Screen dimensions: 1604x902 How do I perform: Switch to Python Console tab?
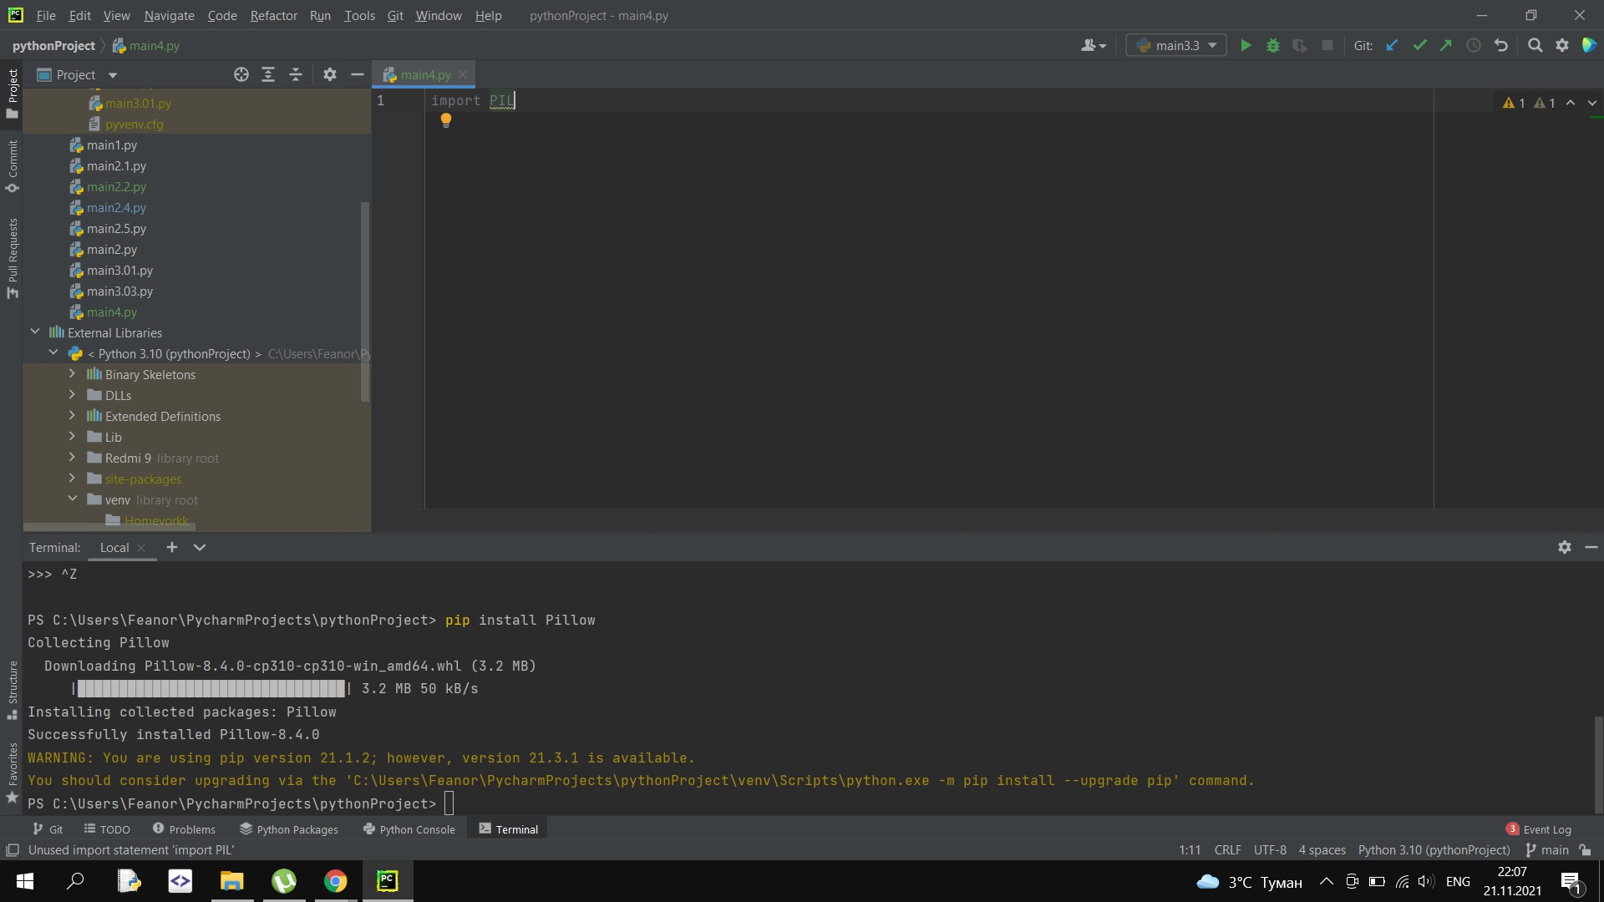(x=409, y=829)
